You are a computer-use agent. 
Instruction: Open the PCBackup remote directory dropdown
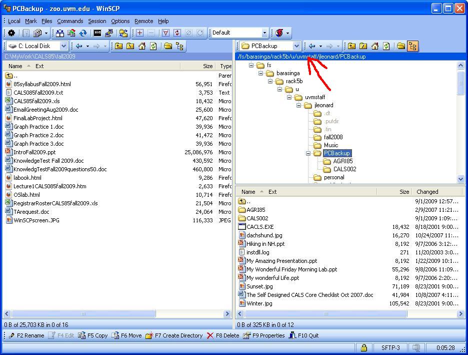click(296, 46)
